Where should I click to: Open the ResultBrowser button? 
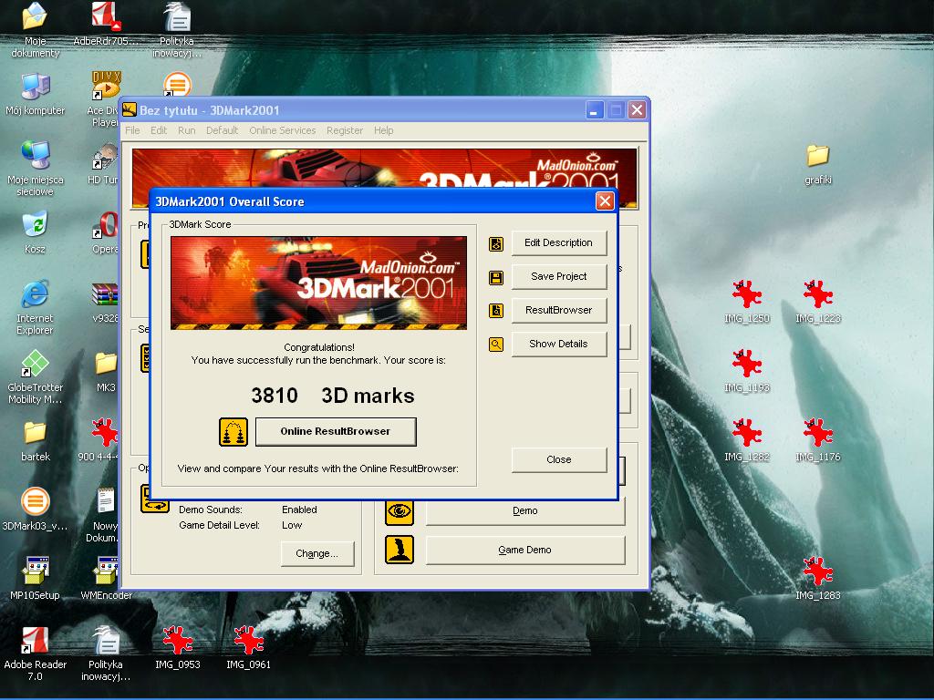coord(559,310)
